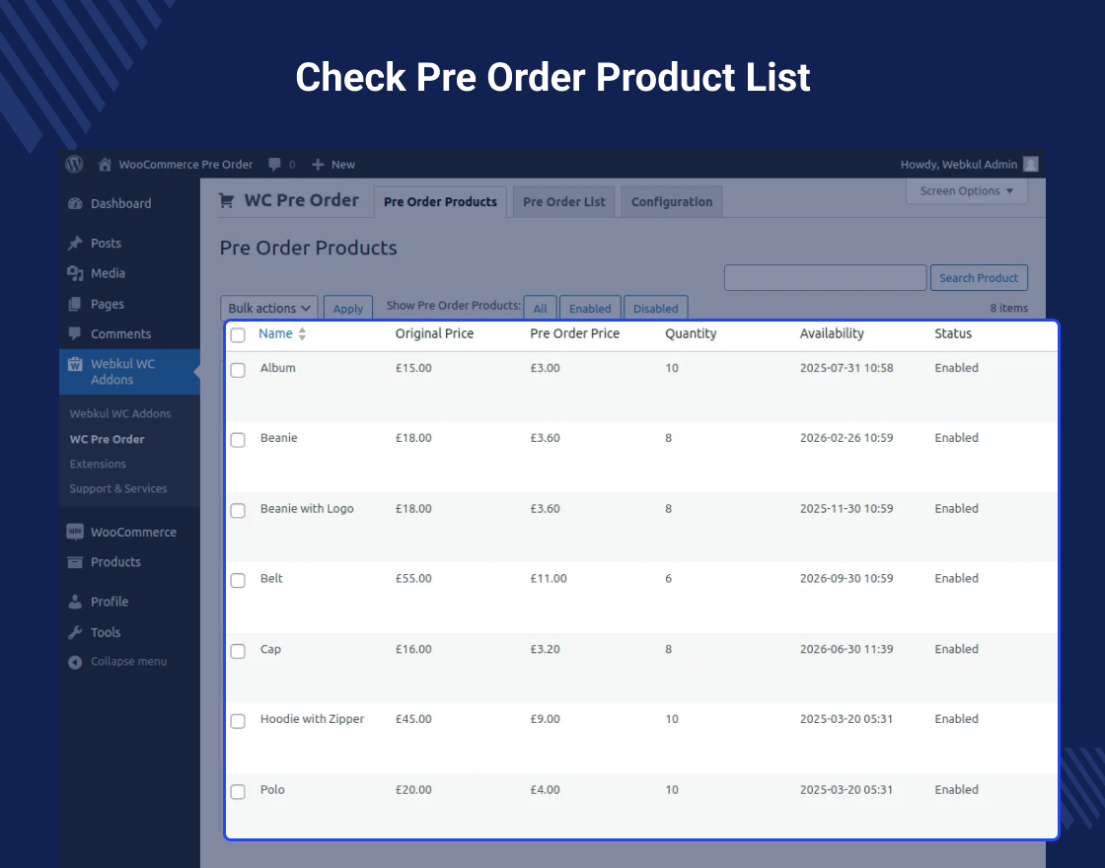This screenshot has height=868, width=1105.
Task: Filter products with the Disabled button
Action: tap(655, 308)
